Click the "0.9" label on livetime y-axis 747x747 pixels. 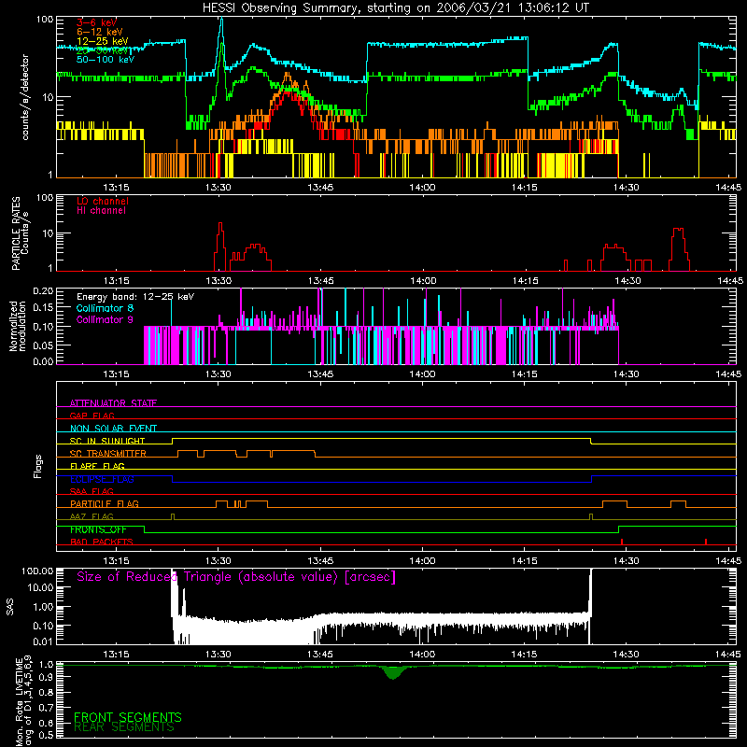point(46,679)
